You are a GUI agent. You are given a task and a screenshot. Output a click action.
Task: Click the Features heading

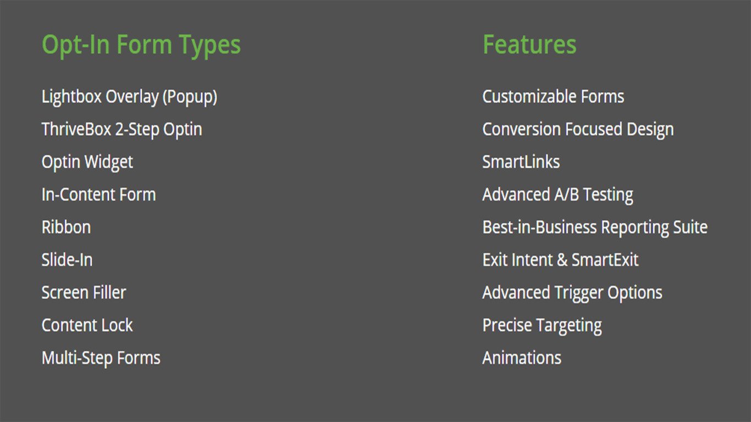[x=529, y=45]
